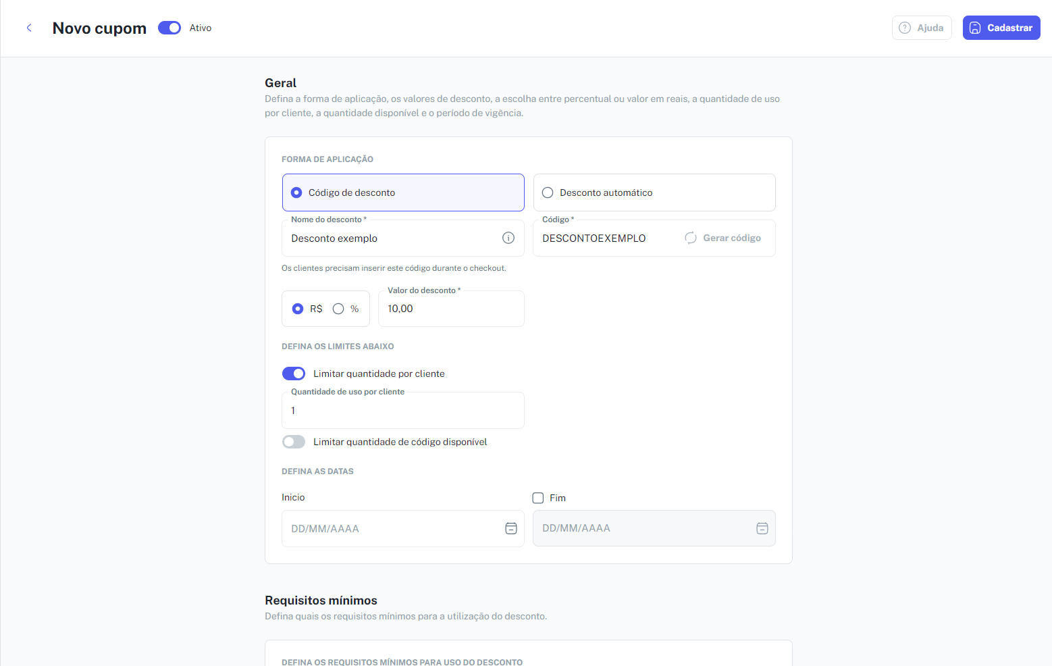The image size is (1052, 666).
Task: Click the Valor do desconto field
Action: (x=451, y=309)
